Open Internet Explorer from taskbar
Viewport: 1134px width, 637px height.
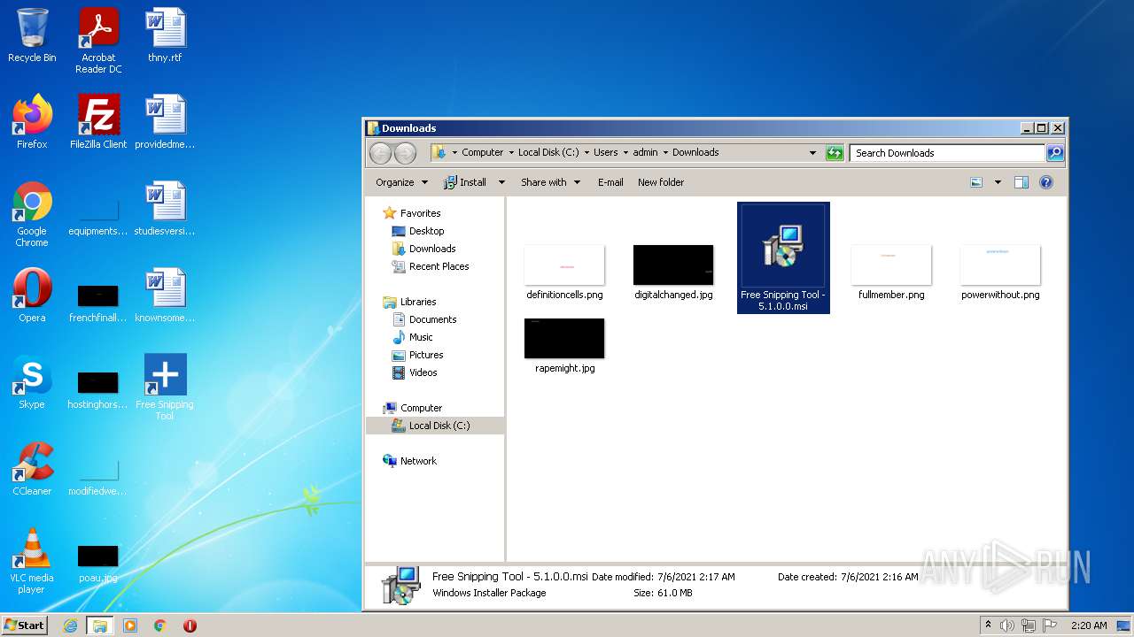pyautogui.click(x=70, y=625)
